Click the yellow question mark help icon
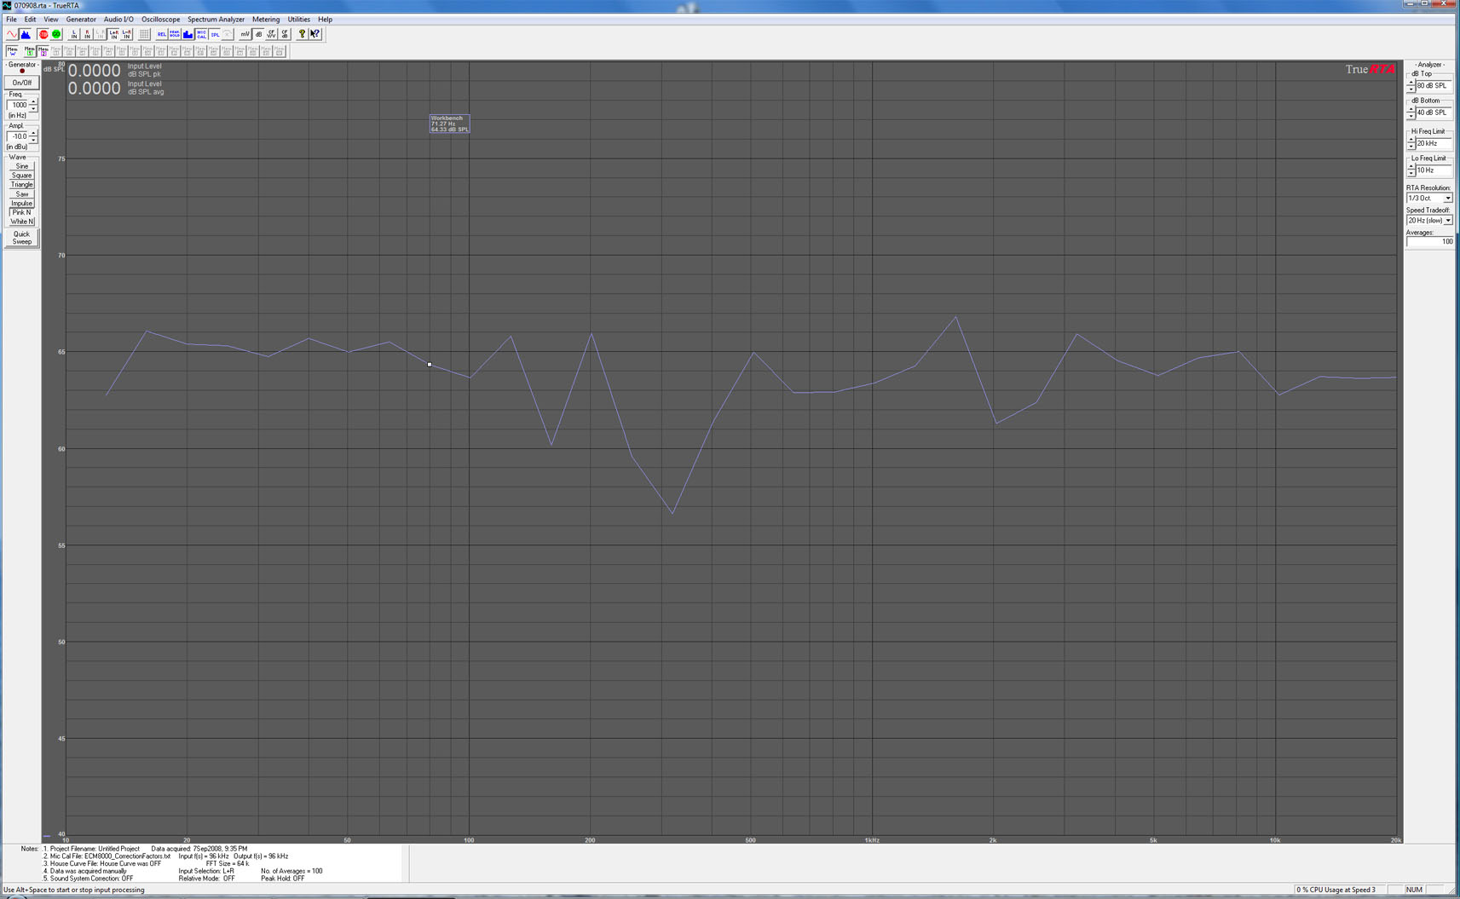 pos(302,34)
